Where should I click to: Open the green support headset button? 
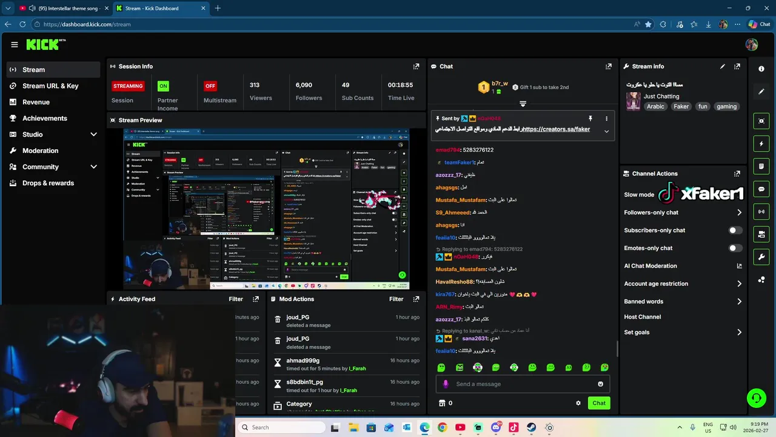point(756,398)
